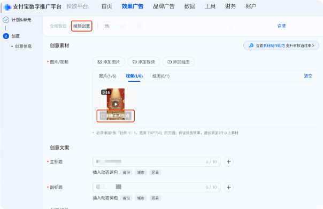Select the 创意 step in sidebar
The height and width of the screenshot is (209, 323).
point(16,36)
